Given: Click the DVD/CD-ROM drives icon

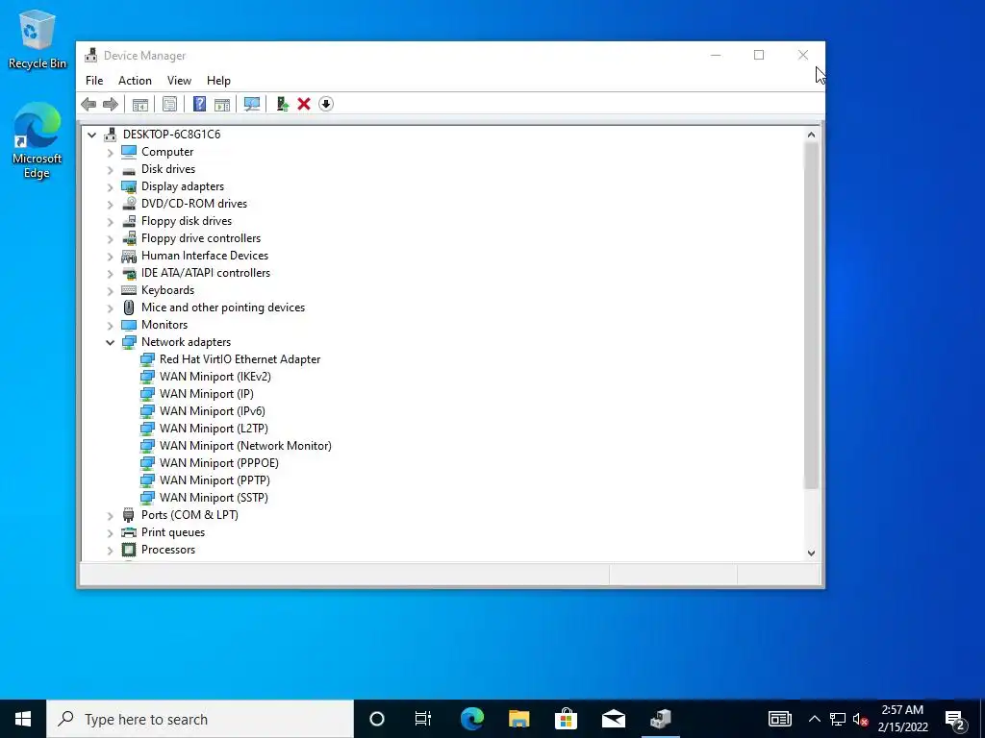Looking at the screenshot, I should (x=129, y=204).
